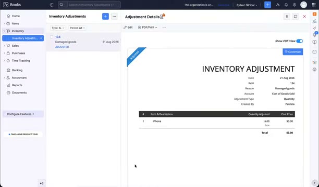
Task: Click the search input field
Action: tap(90, 5)
